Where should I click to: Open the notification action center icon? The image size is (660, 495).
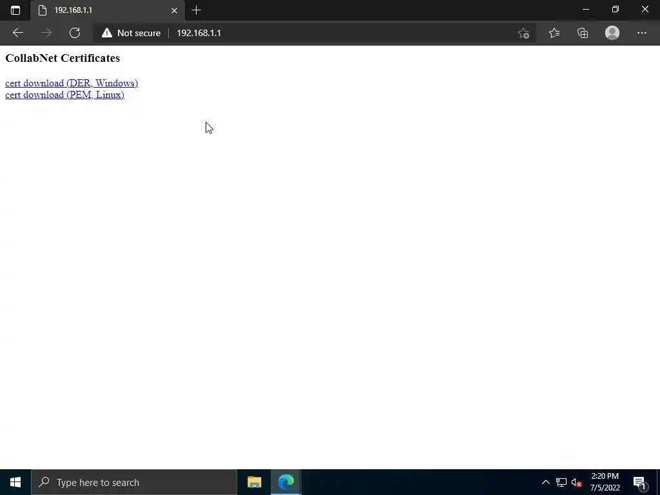tap(639, 482)
